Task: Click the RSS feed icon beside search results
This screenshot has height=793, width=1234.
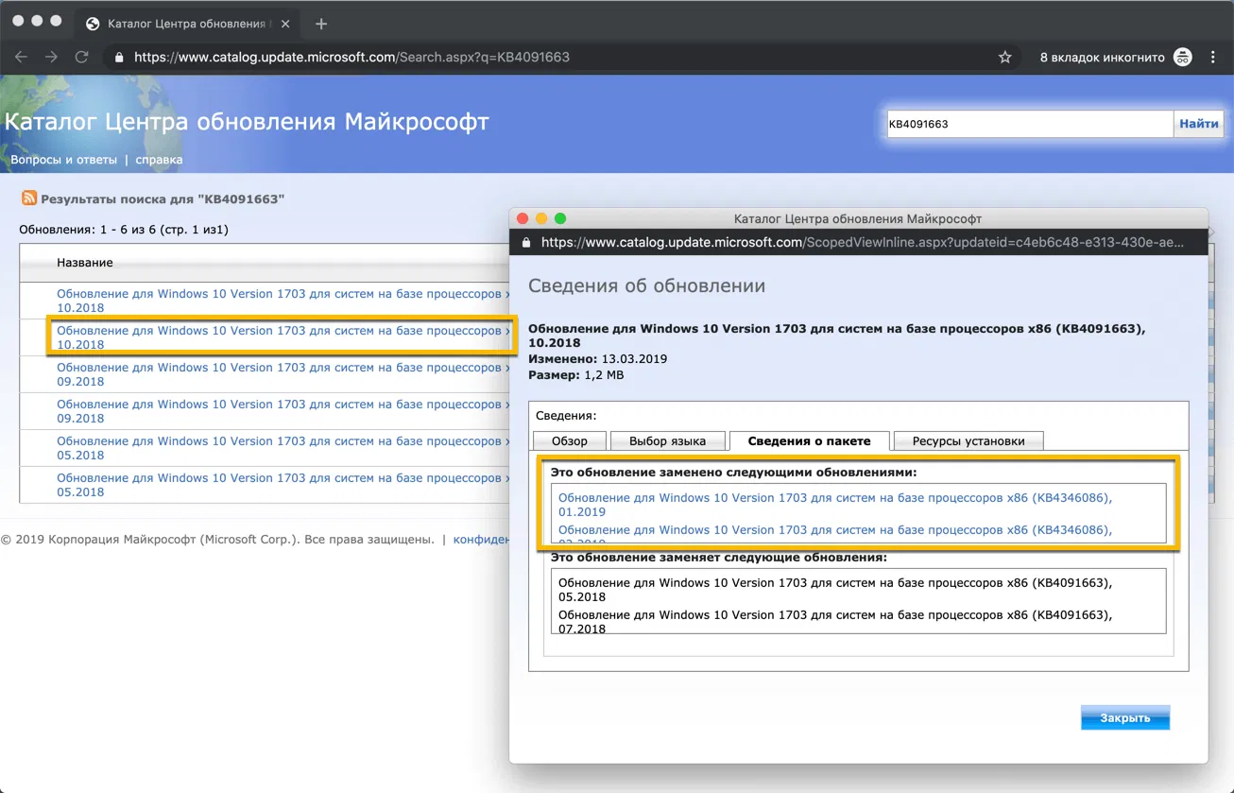Action: (29, 198)
